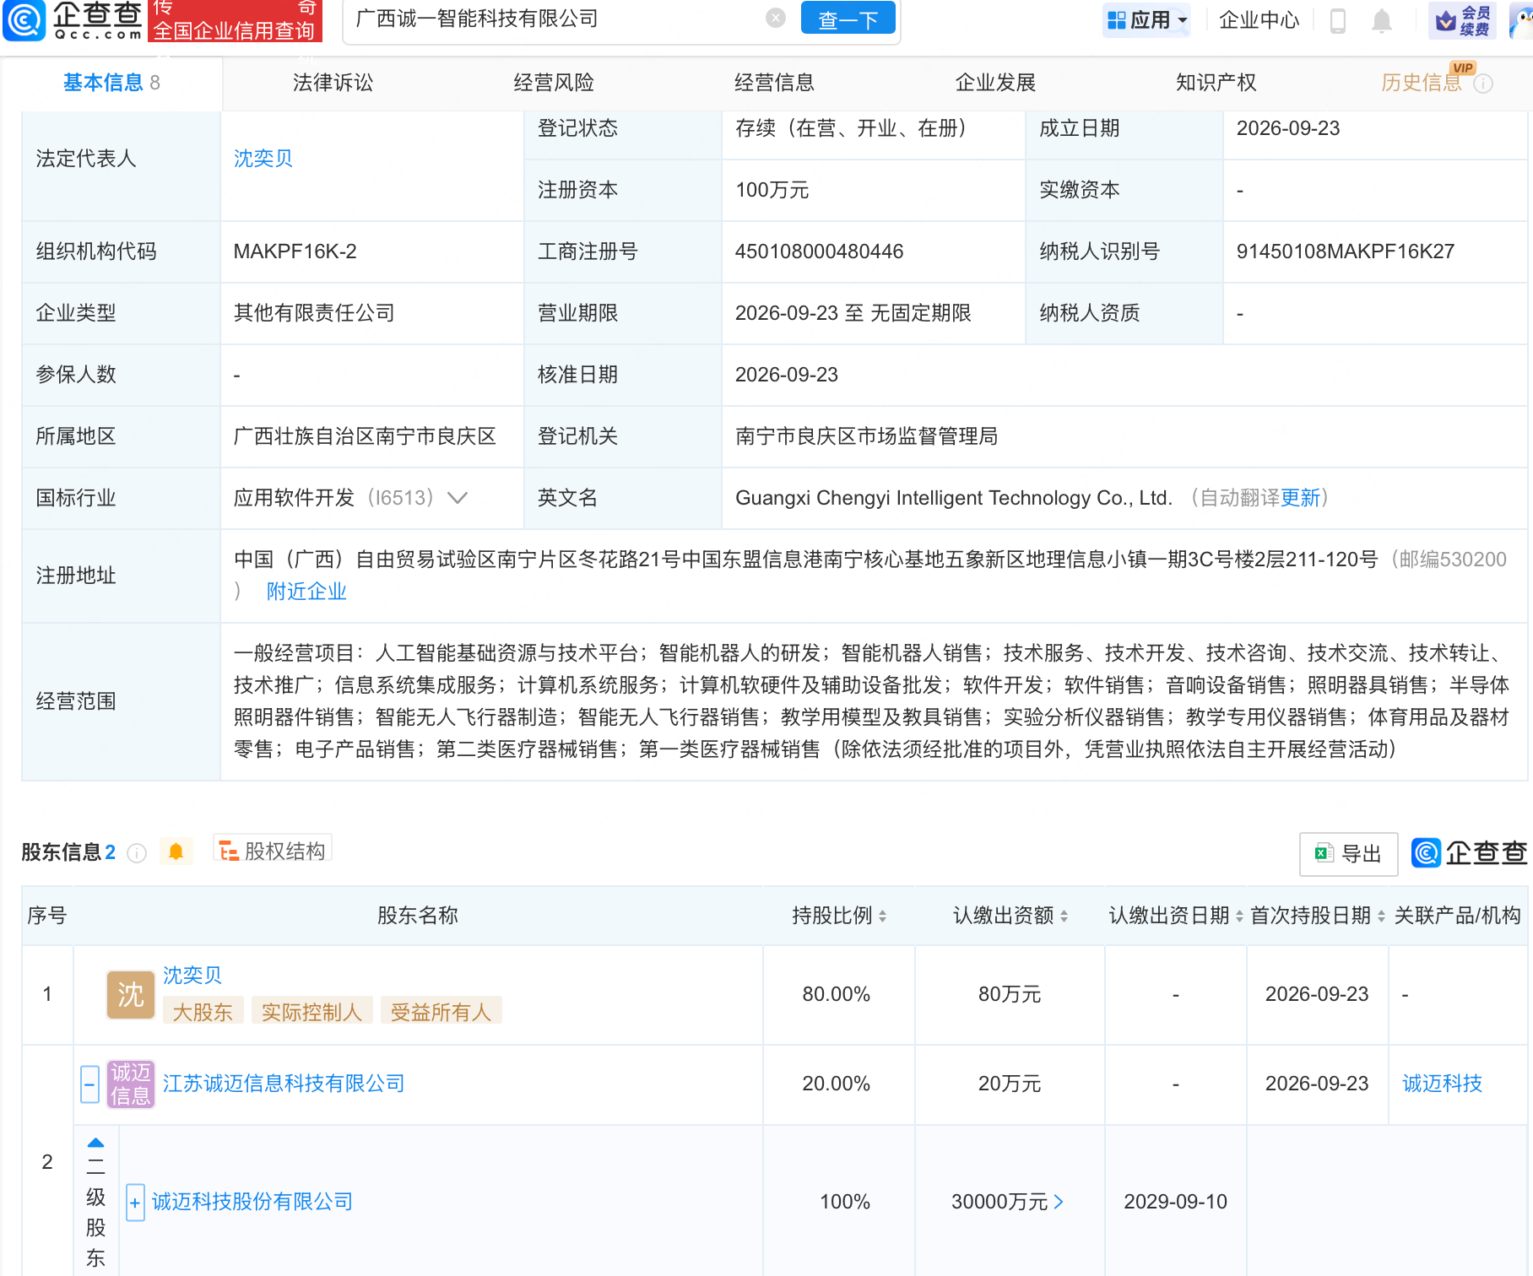Click the 导出 export button
This screenshot has width=1533, height=1276.
tap(1348, 854)
